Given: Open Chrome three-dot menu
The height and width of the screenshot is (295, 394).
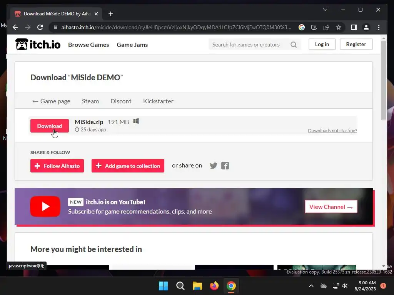Looking at the screenshot, I should tap(379, 27).
